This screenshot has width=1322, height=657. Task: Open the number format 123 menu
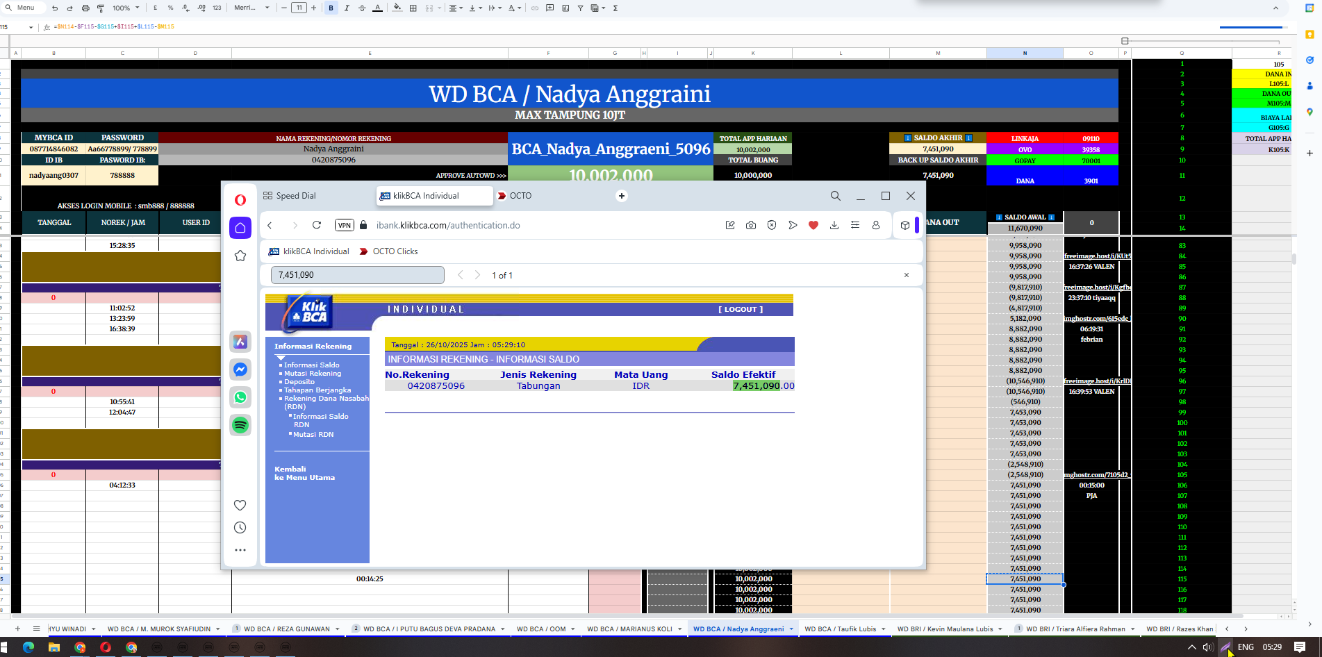(217, 8)
